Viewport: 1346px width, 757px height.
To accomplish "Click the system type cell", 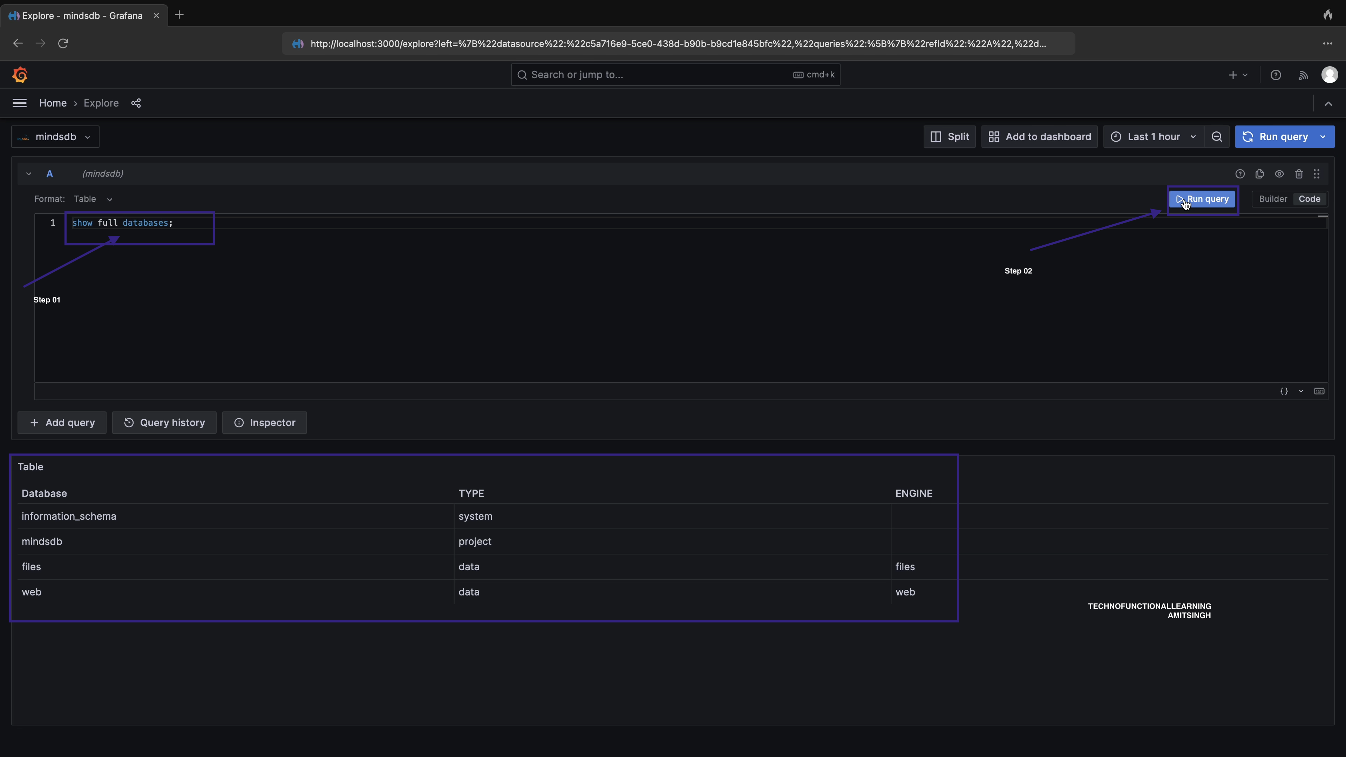I will [x=673, y=517].
